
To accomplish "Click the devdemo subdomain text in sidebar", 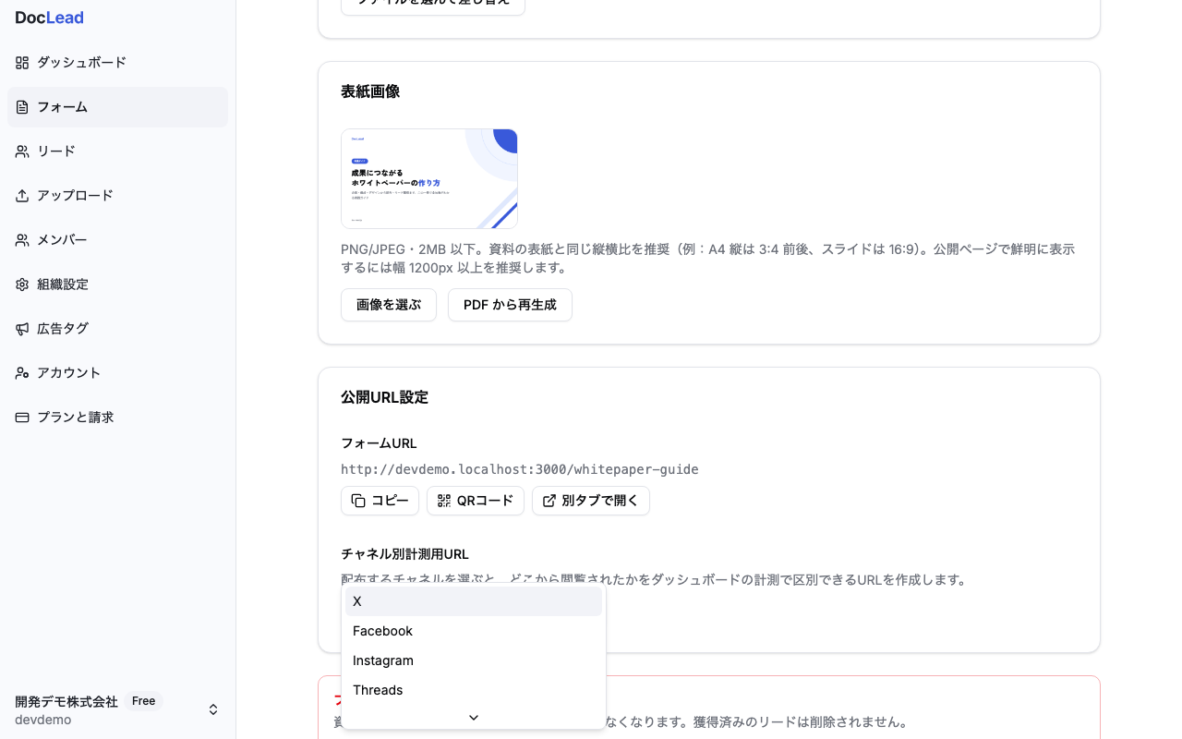I will point(42,720).
